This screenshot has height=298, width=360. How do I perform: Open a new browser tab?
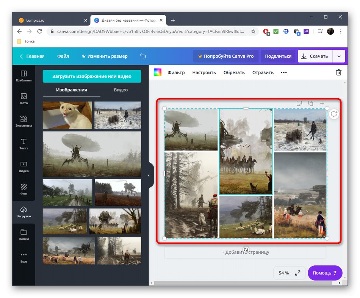[173, 20]
